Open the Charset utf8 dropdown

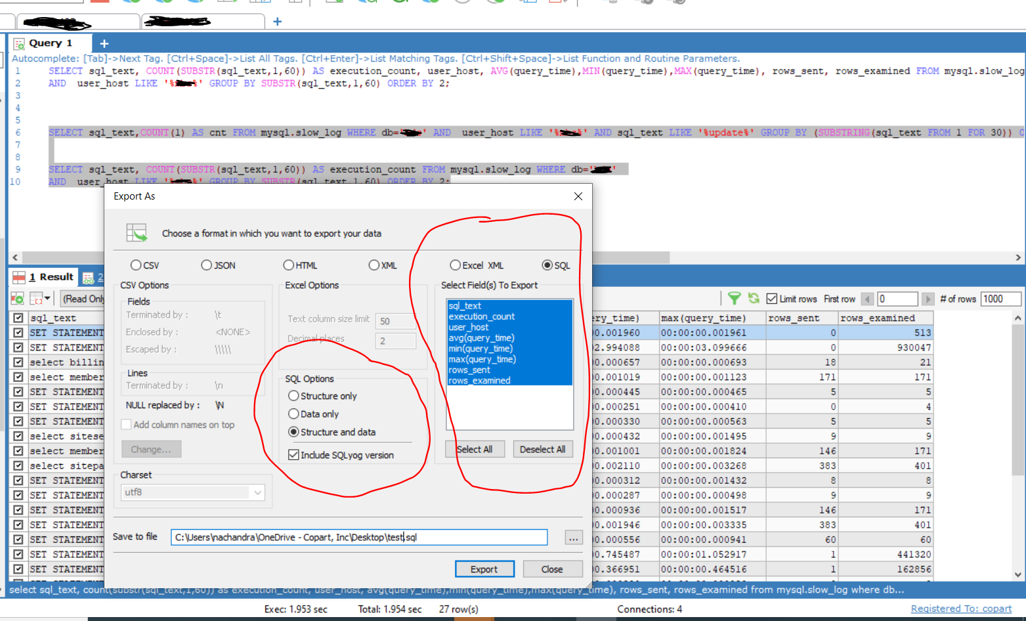(258, 492)
